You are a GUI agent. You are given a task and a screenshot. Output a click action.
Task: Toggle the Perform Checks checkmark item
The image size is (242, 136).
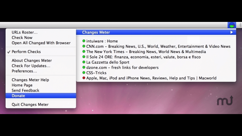tap(41, 52)
